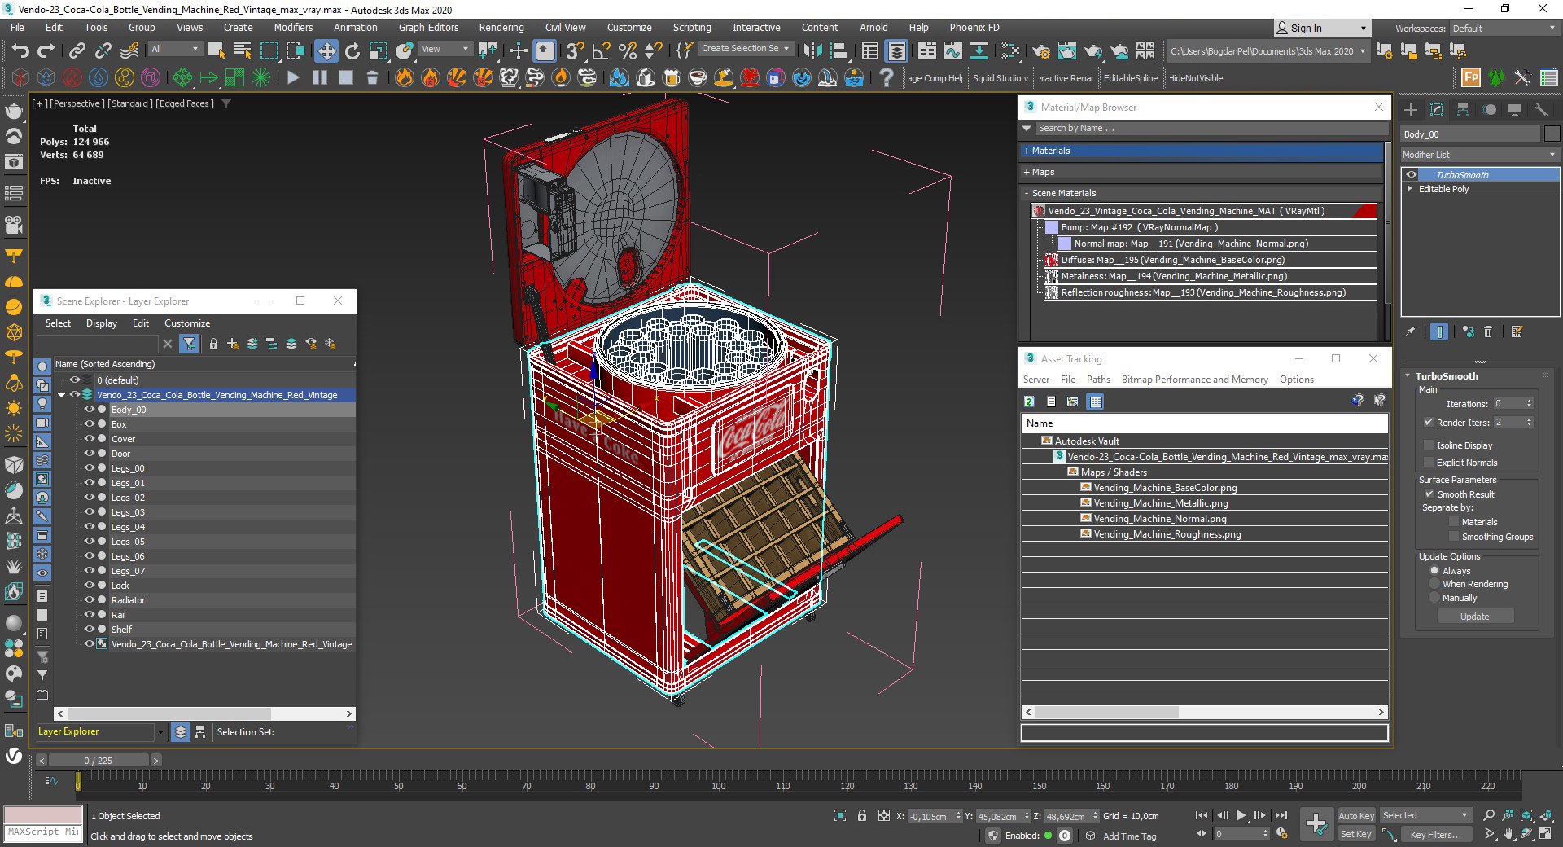Click the Asset Tracking horizontal scrollbar
The height and width of the screenshot is (847, 1563).
1204,713
